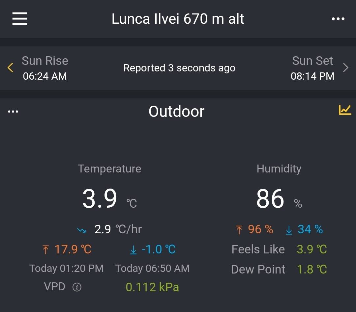Image resolution: width=356 pixels, height=312 pixels.
Task: Go to next info with right chevron
Action: click(345, 68)
